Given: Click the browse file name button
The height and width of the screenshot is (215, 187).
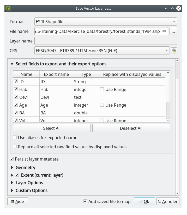Looking at the screenshot, I should point(173,31).
